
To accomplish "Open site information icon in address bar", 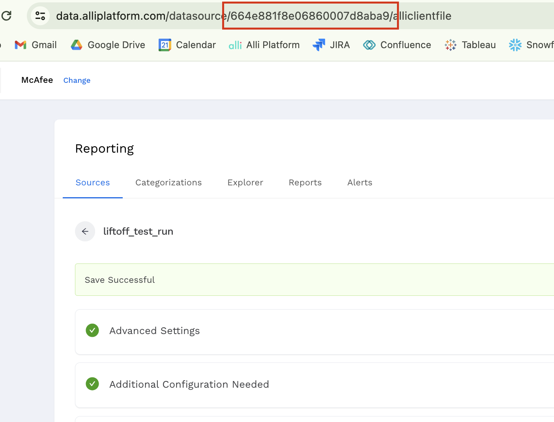I will click(40, 16).
